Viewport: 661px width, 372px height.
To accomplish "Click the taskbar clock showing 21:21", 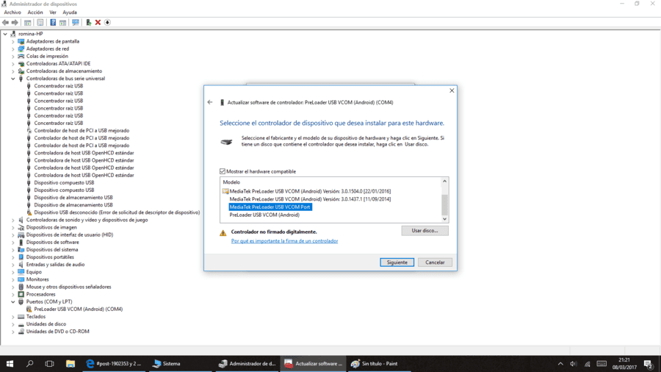I will tap(624, 364).
